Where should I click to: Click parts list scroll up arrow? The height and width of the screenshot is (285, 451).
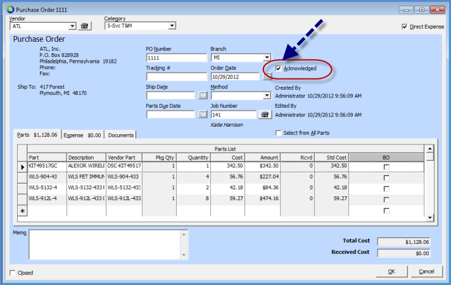tap(429, 149)
